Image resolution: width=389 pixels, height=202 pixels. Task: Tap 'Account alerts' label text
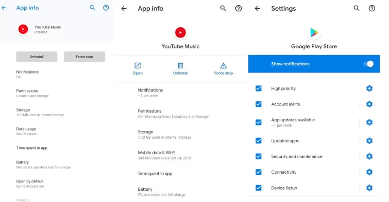(x=285, y=104)
